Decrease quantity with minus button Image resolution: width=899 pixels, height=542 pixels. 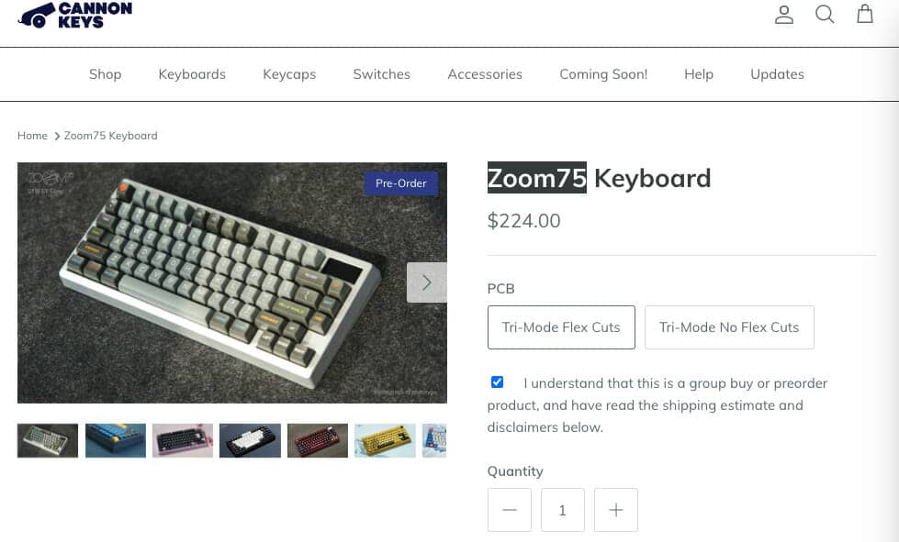click(510, 510)
